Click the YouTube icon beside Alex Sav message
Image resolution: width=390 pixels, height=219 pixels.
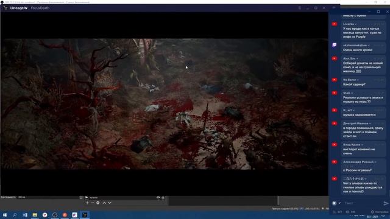(335, 58)
